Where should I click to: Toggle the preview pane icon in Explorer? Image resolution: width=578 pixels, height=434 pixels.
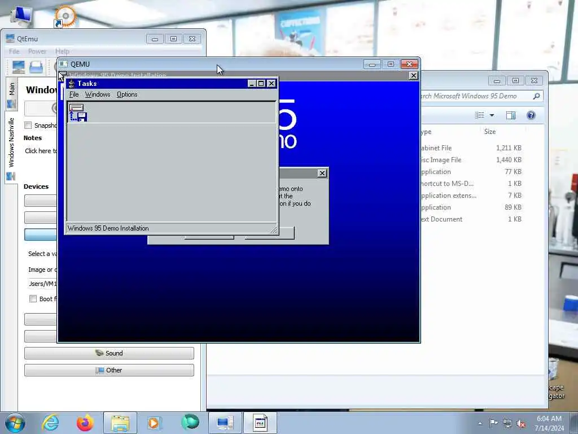(x=510, y=115)
